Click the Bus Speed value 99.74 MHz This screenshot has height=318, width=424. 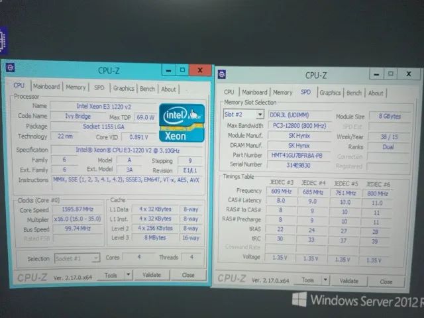pyautogui.click(x=78, y=229)
